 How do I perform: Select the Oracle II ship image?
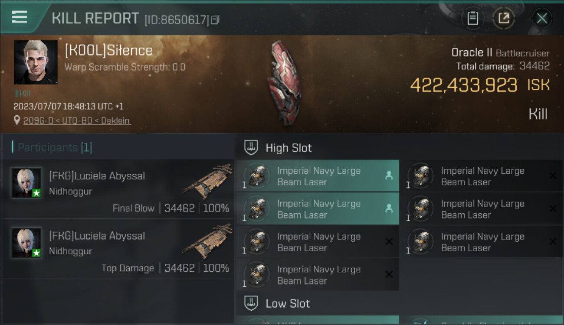(x=284, y=82)
